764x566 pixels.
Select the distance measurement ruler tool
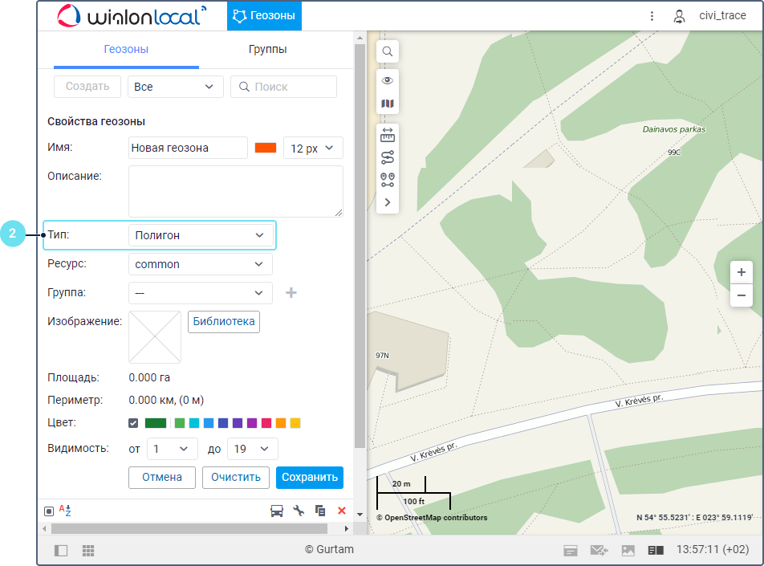(x=388, y=135)
